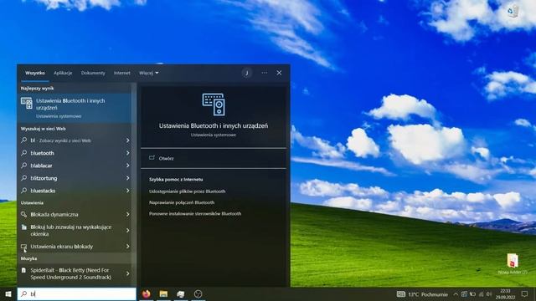Select the blitzortung web suggestion
The image size is (536, 301).
(75, 178)
